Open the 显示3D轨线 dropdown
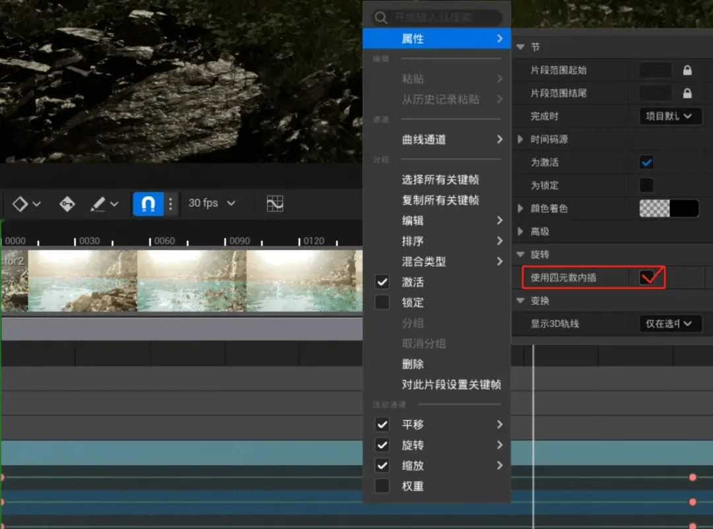Screen dimensions: 713x529 pyautogui.click(x=669, y=324)
